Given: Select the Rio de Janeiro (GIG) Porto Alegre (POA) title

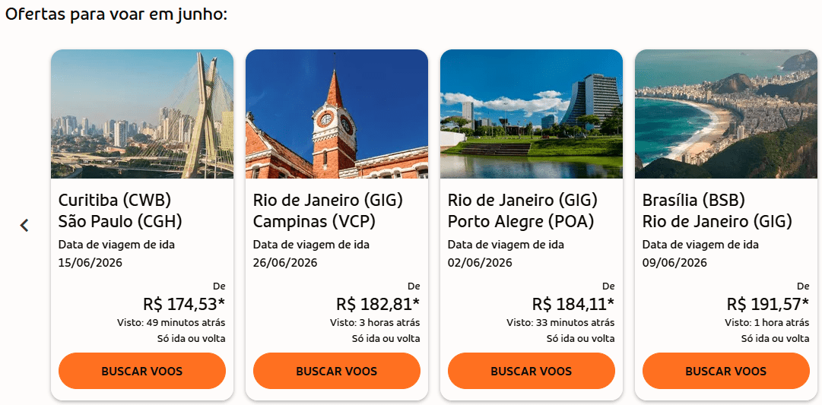Looking at the screenshot, I should (522, 210).
